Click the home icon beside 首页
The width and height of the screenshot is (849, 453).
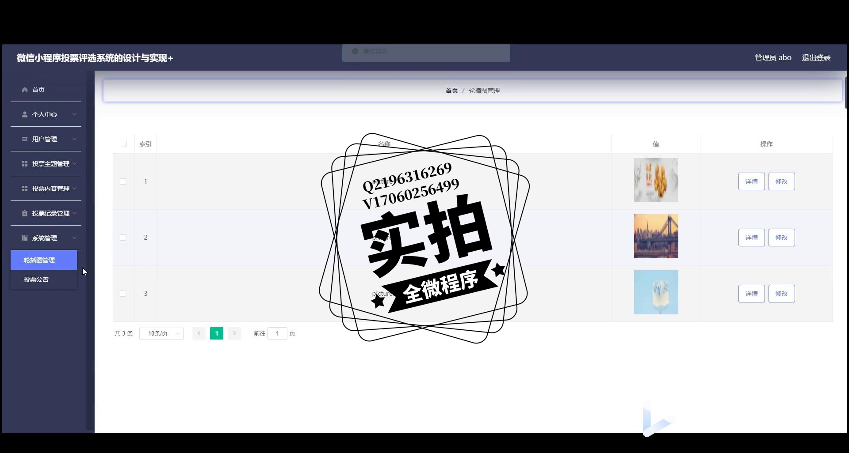tap(25, 90)
